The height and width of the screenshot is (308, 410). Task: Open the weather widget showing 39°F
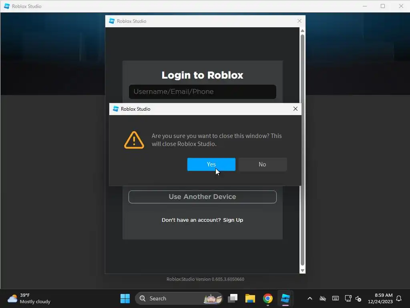29,298
